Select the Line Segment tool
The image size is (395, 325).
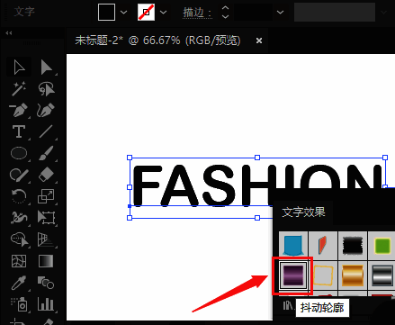[x=46, y=131]
